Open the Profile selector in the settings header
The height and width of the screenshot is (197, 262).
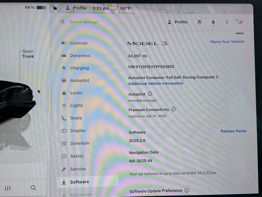(x=178, y=22)
